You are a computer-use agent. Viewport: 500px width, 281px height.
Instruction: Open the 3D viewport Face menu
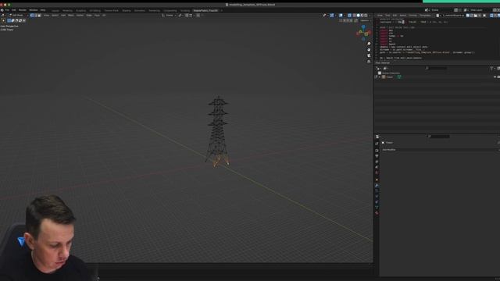pyautogui.click(x=97, y=16)
